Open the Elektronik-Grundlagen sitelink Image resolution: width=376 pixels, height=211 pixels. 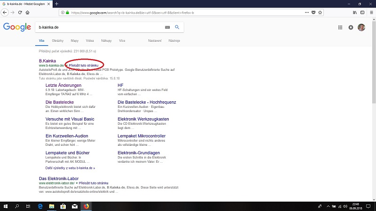point(139,153)
